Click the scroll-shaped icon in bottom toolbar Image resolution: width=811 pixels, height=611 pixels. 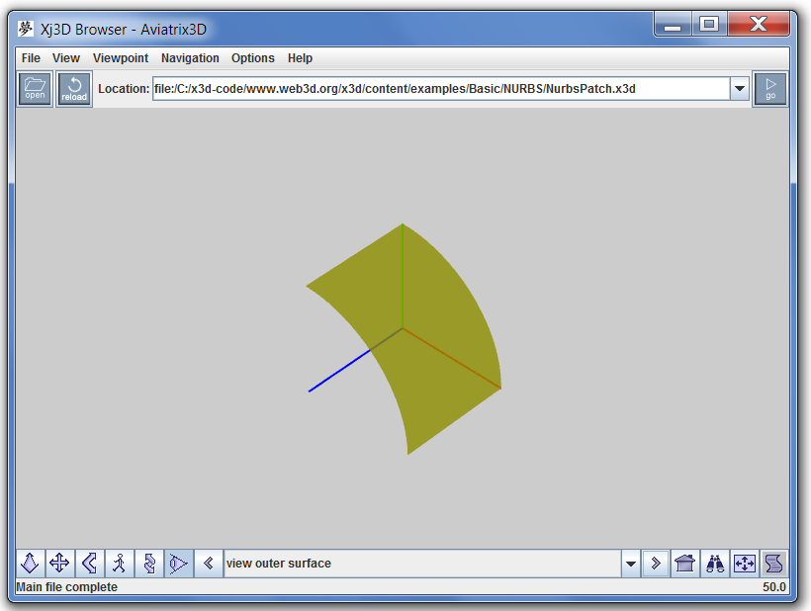(x=773, y=564)
